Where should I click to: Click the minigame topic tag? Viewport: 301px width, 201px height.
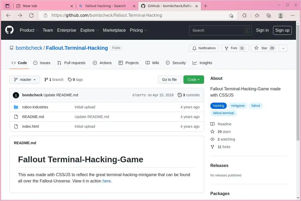[238, 106]
